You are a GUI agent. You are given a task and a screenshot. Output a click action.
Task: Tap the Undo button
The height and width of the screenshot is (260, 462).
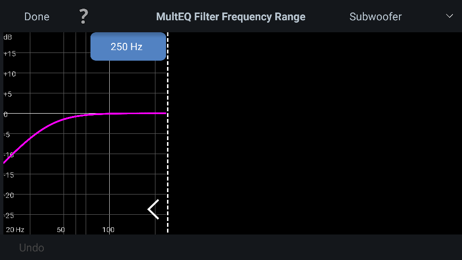(x=32, y=248)
